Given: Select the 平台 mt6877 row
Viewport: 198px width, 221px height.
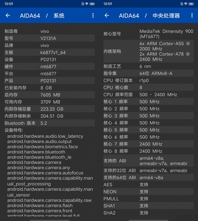Looking at the screenshot, I should 50,73.
